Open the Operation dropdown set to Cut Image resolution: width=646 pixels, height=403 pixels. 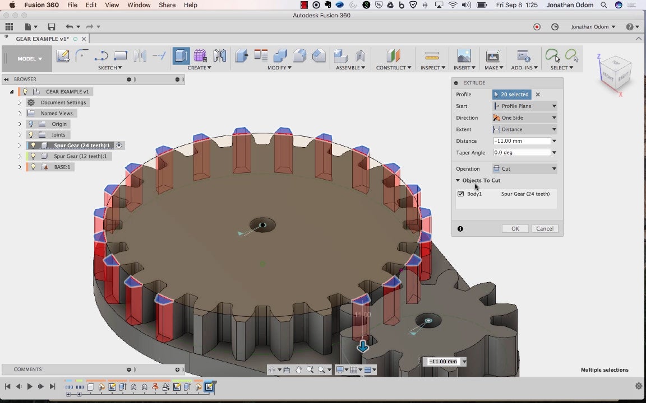(524, 168)
